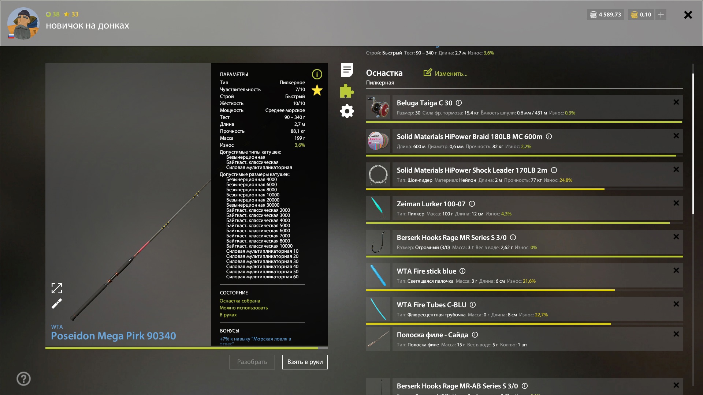Click the gold coins balance 0,10
703x395 pixels.
tap(641, 15)
